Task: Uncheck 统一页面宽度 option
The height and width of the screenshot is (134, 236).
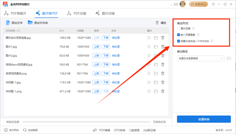Action: coord(179,35)
